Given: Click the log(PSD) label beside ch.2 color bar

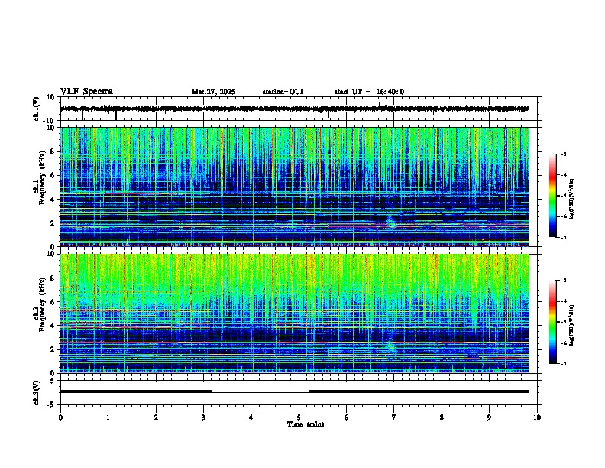Looking at the screenshot, I should click(572, 325).
